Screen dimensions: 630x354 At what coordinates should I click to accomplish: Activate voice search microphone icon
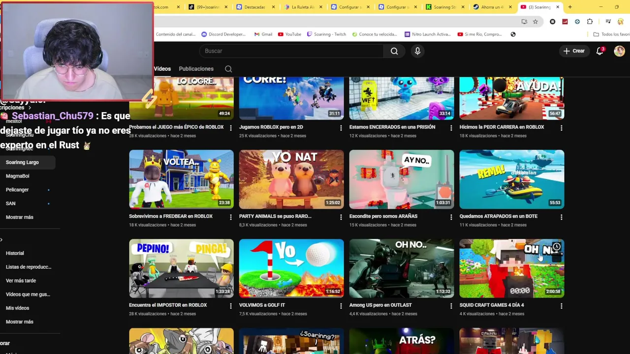pos(417,51)
